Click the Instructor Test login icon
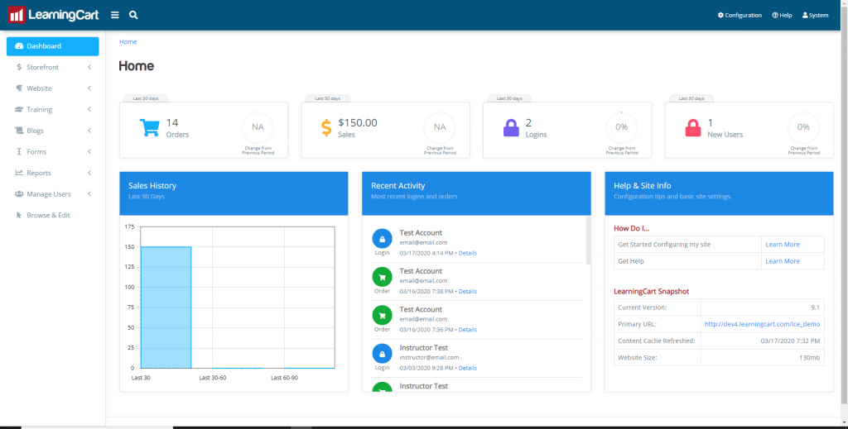The image size is (848, 429). coord(382,354)
